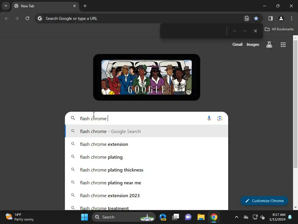The width and height of the screenshot is (298, 224).
Task: Click inside the find bar text field
Action: pyautogui.click(x=194, y=31)
